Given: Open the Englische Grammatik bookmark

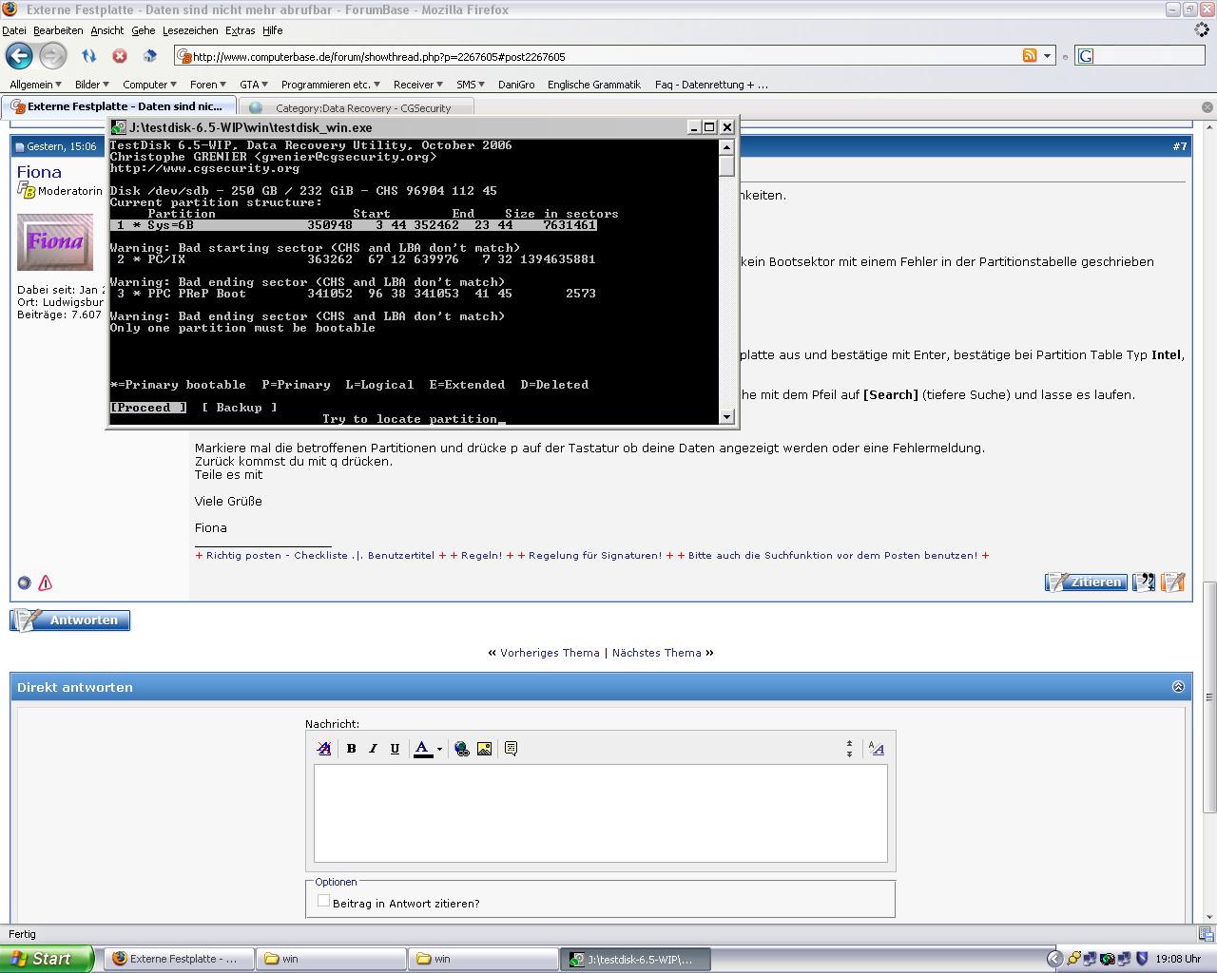Looking at the screenshot, I should point(594,85).
